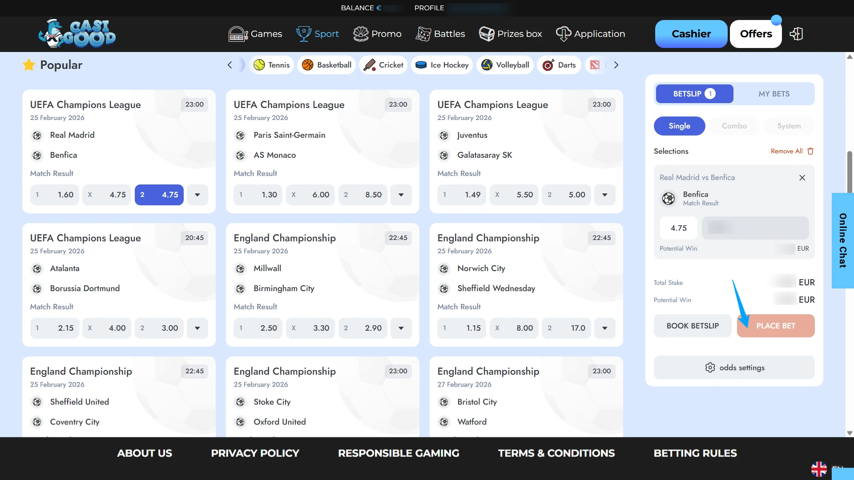Image resolution: width=854 pixels, height=480 pixels.
Task: Click the Application download icon
Action: pos(563,34)
